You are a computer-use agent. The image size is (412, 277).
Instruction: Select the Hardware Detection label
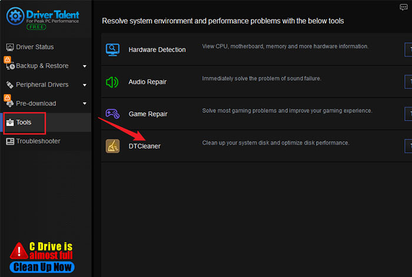pyautogui.click(x=157, y=49)
